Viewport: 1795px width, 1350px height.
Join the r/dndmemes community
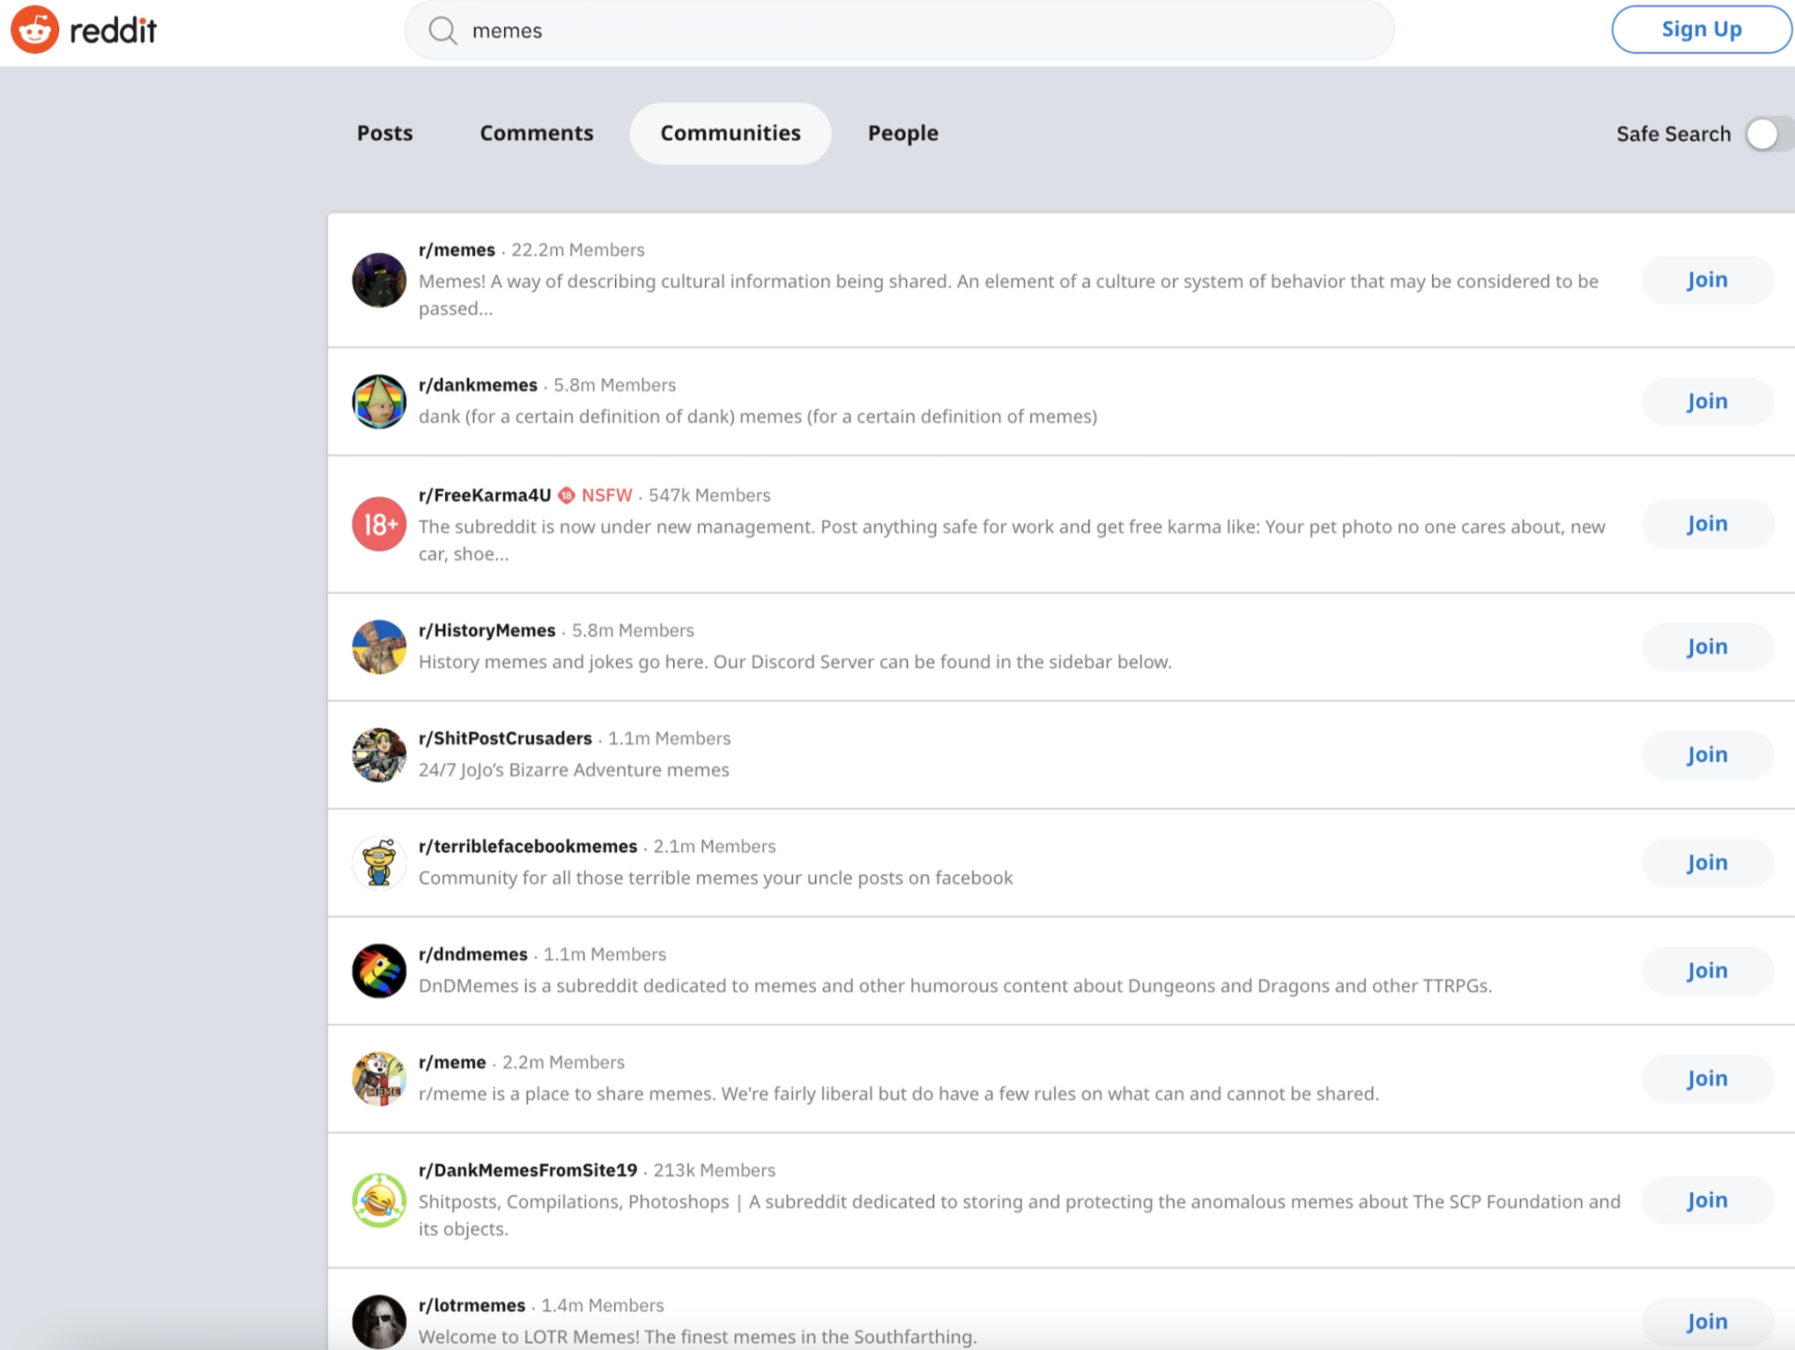1707,970
